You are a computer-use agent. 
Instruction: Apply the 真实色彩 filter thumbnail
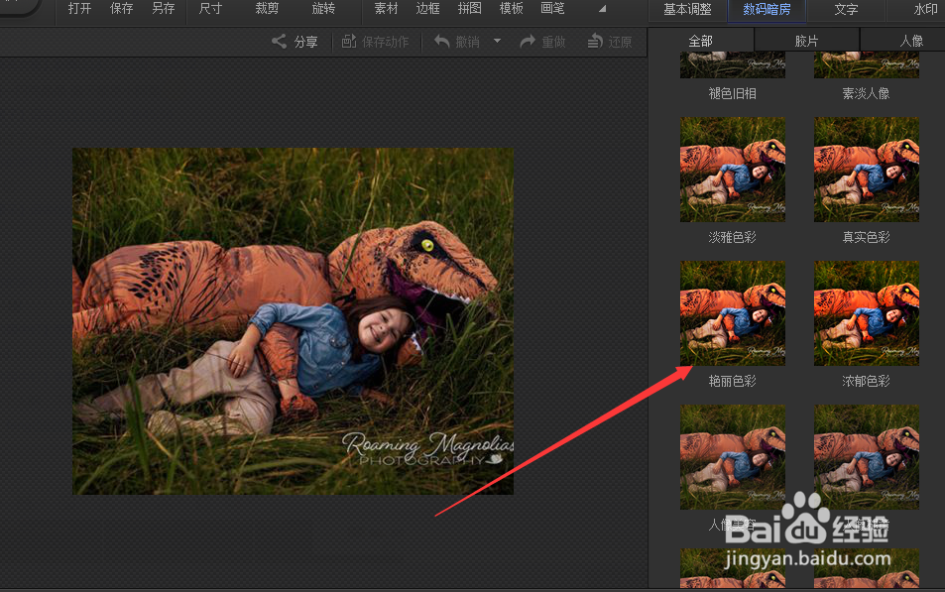point(867,170)
